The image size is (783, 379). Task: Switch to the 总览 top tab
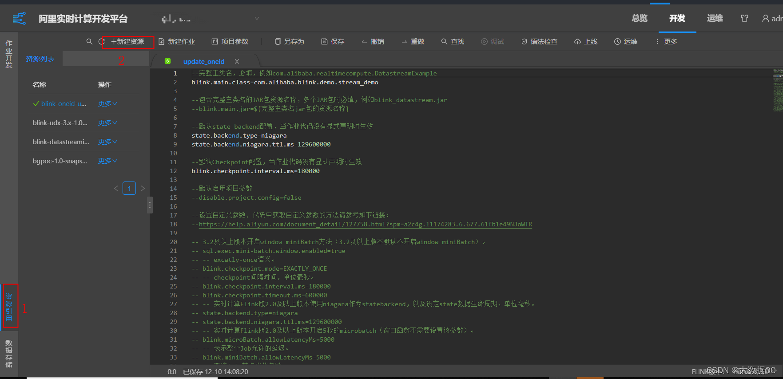pyautogui.click(x=640, y=18)
